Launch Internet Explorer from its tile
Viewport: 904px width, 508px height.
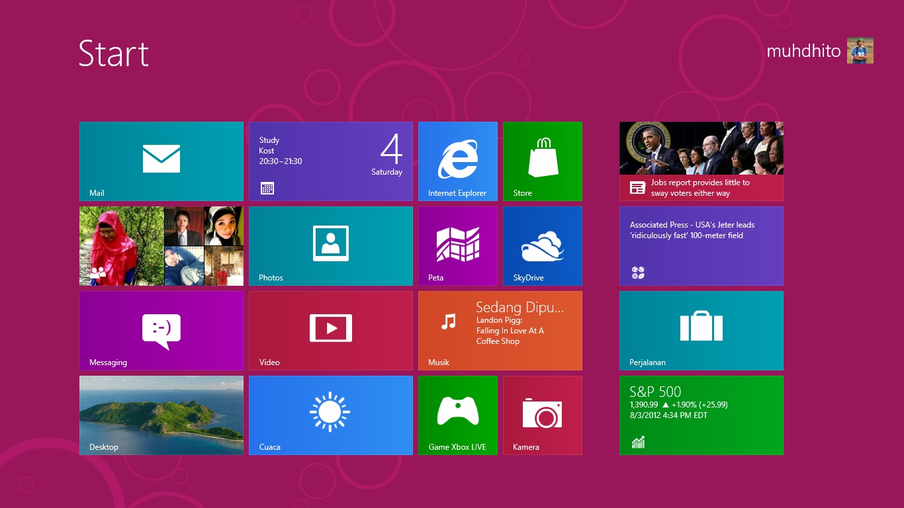(457, 161)
